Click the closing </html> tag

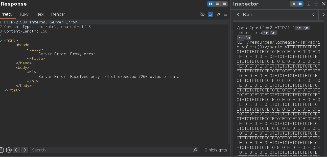(12, 90)
